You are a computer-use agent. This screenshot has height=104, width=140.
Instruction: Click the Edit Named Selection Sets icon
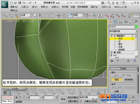130,16
